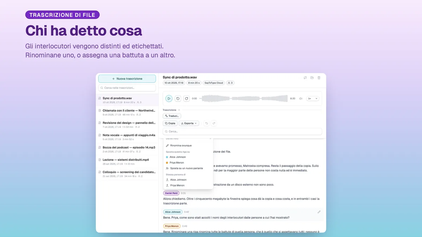
Task: Click Nuova trascrizione button
Action: coord(127,79)
